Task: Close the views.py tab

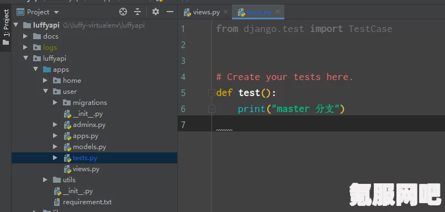Action: click(226, 12)
